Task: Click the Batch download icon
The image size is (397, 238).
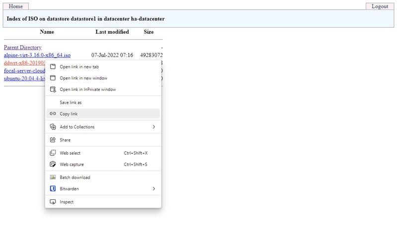Action: tap(53, 177)
